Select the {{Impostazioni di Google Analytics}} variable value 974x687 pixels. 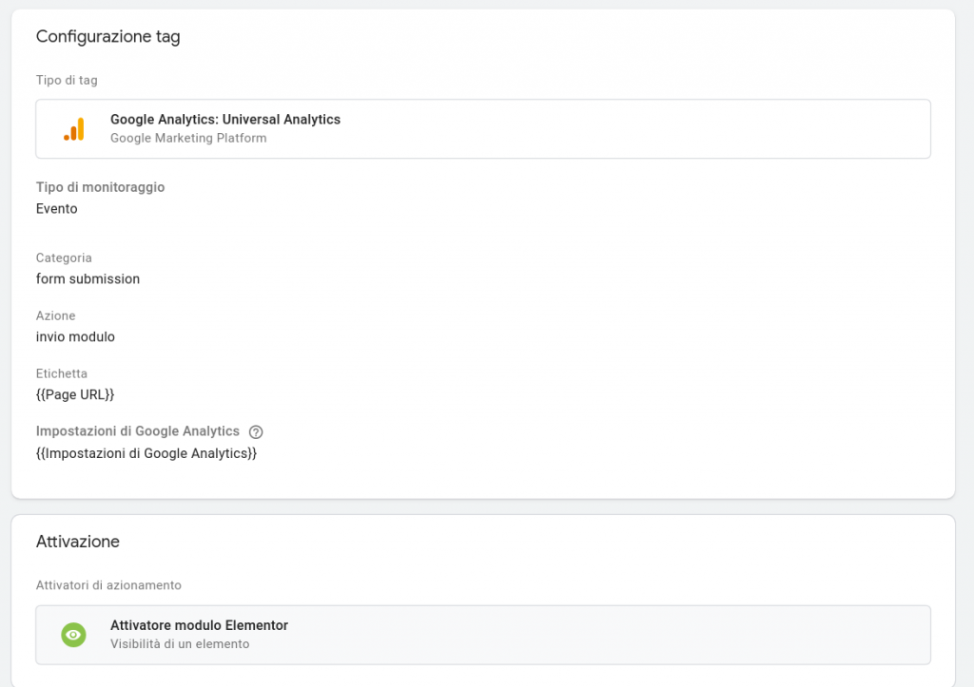[x=146, y=454]
